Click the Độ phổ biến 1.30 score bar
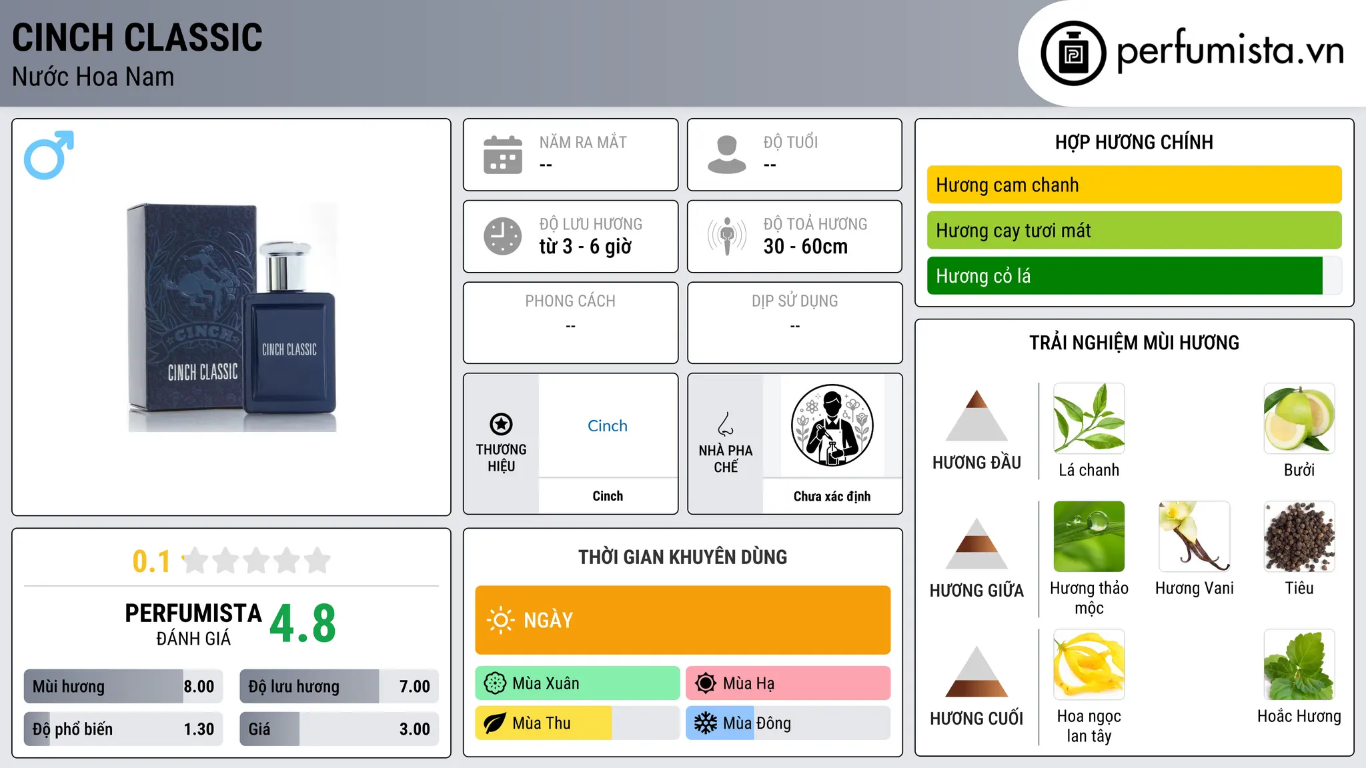This screenshot has height=768, width=1366. pyautogui.click(x=123, y=729)
